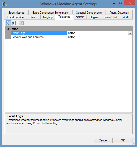Open the Local Service tab
This screenshot has width=137, height=147.
pos(16,17)
